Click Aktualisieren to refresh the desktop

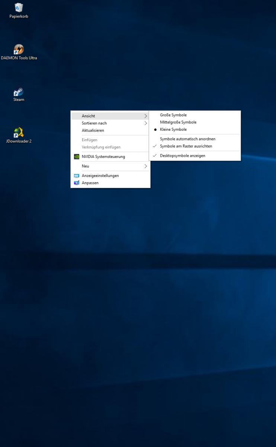coord(110,131)
